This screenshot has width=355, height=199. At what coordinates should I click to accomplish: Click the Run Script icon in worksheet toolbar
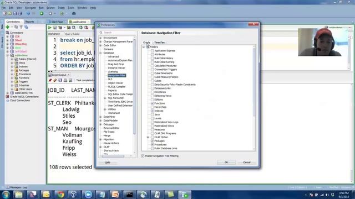(55, 28)
